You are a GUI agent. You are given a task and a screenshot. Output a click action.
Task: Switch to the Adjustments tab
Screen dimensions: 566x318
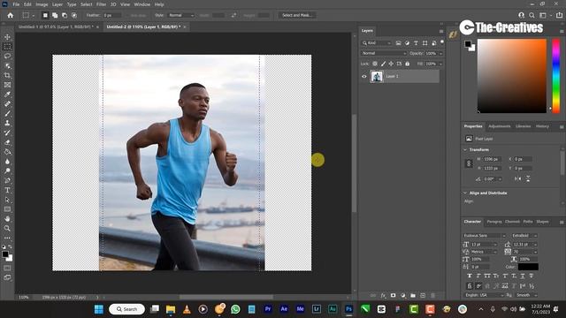coord(499,126)
